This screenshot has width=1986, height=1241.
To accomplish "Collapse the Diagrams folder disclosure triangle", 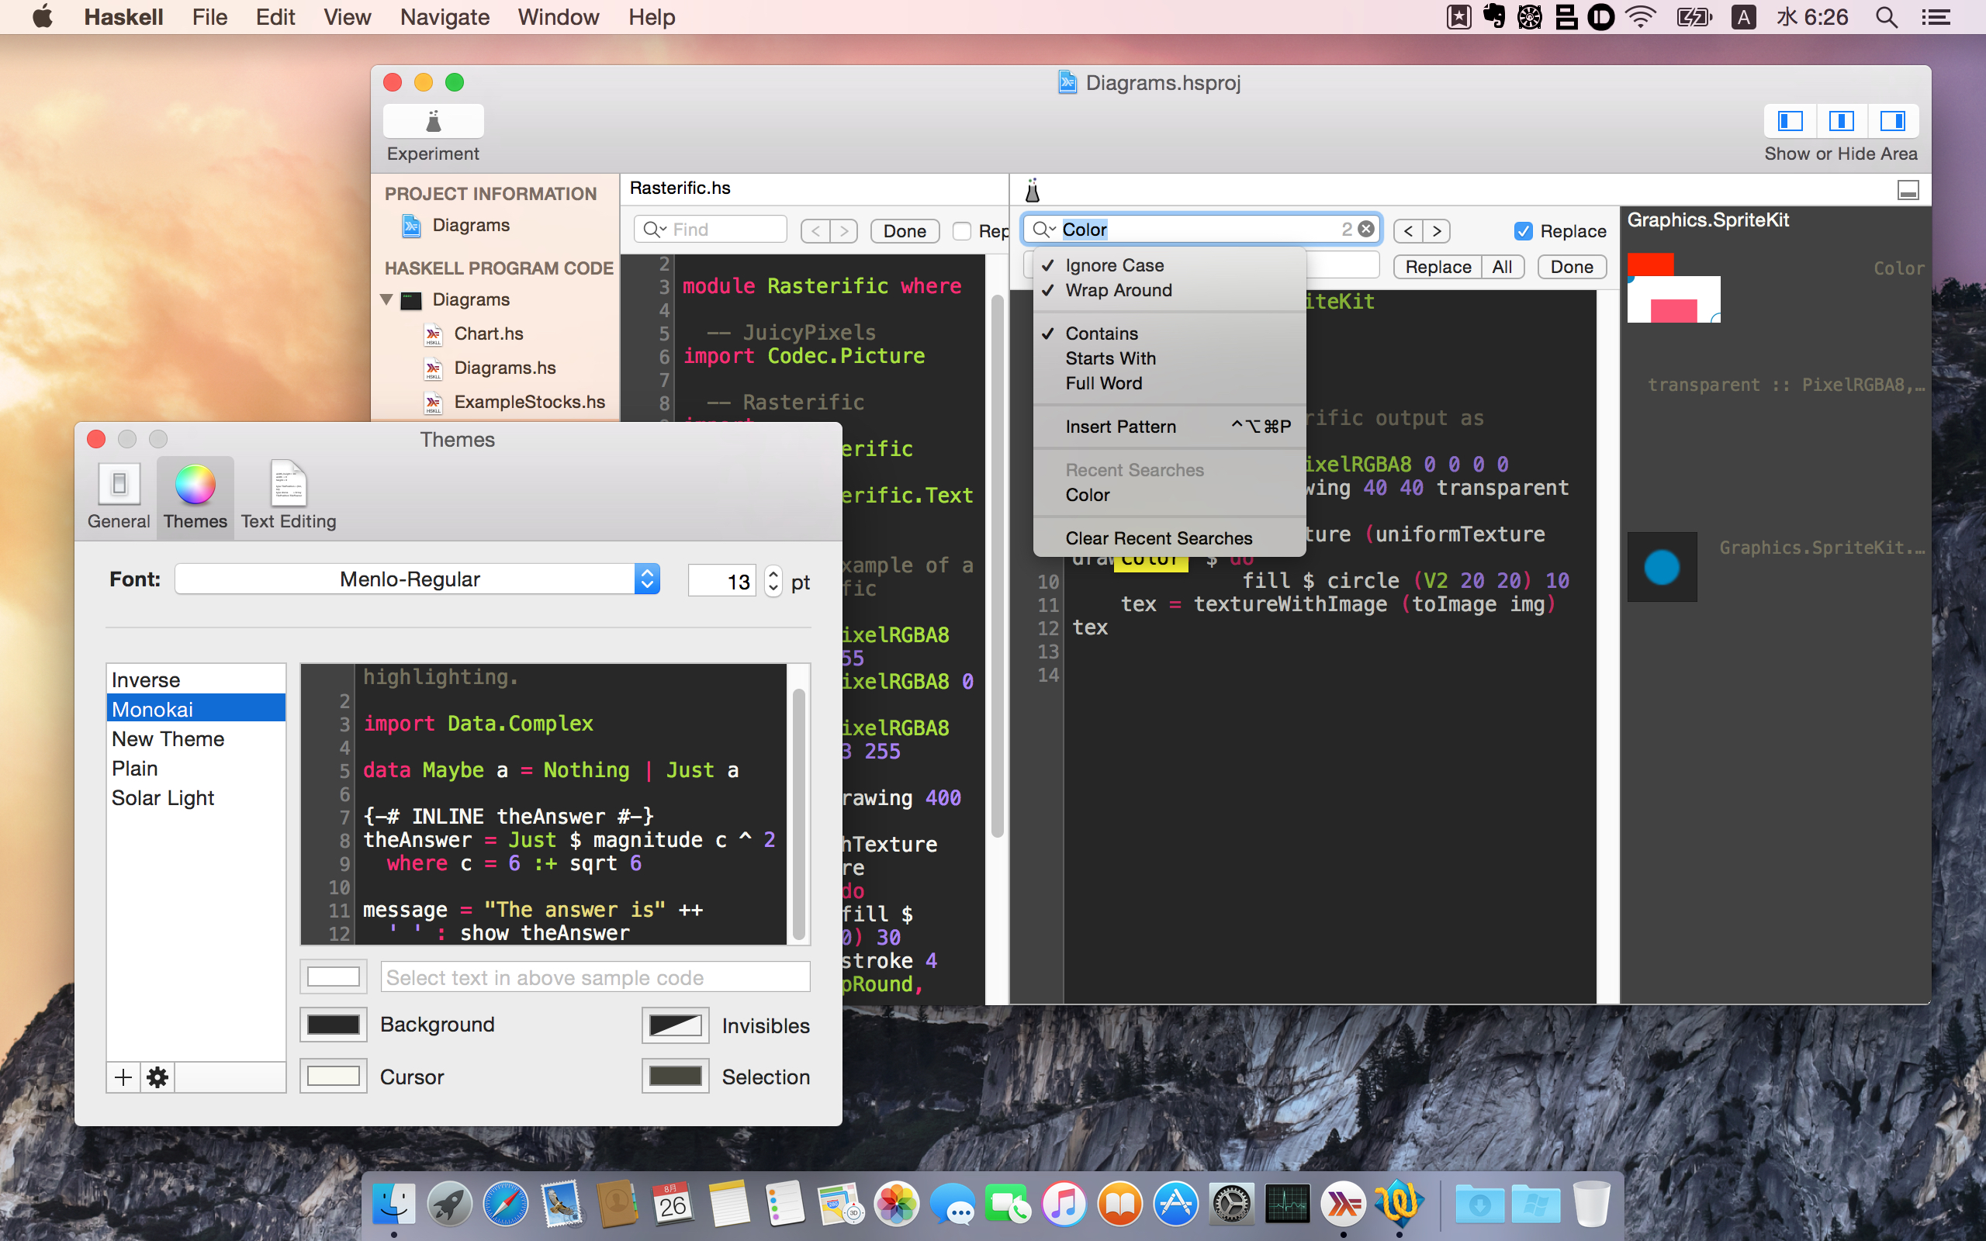I will (386, 299).
